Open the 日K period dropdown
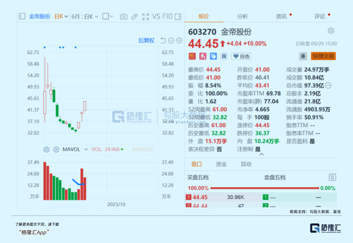Screen dimensions: 353x243 (61, 17)
